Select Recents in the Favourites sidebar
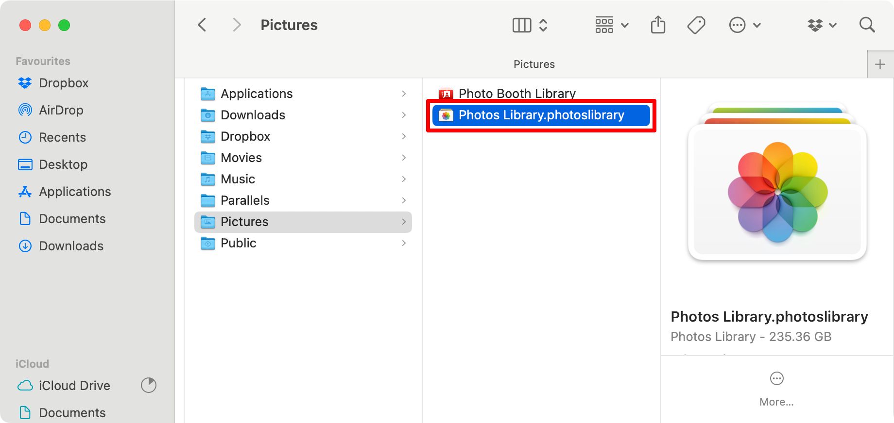The image size is (894, 423). (62, 137)
